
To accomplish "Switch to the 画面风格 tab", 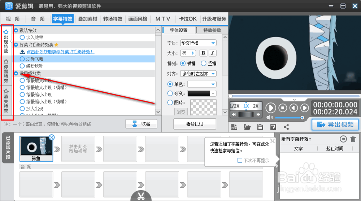I will (138, 19).
